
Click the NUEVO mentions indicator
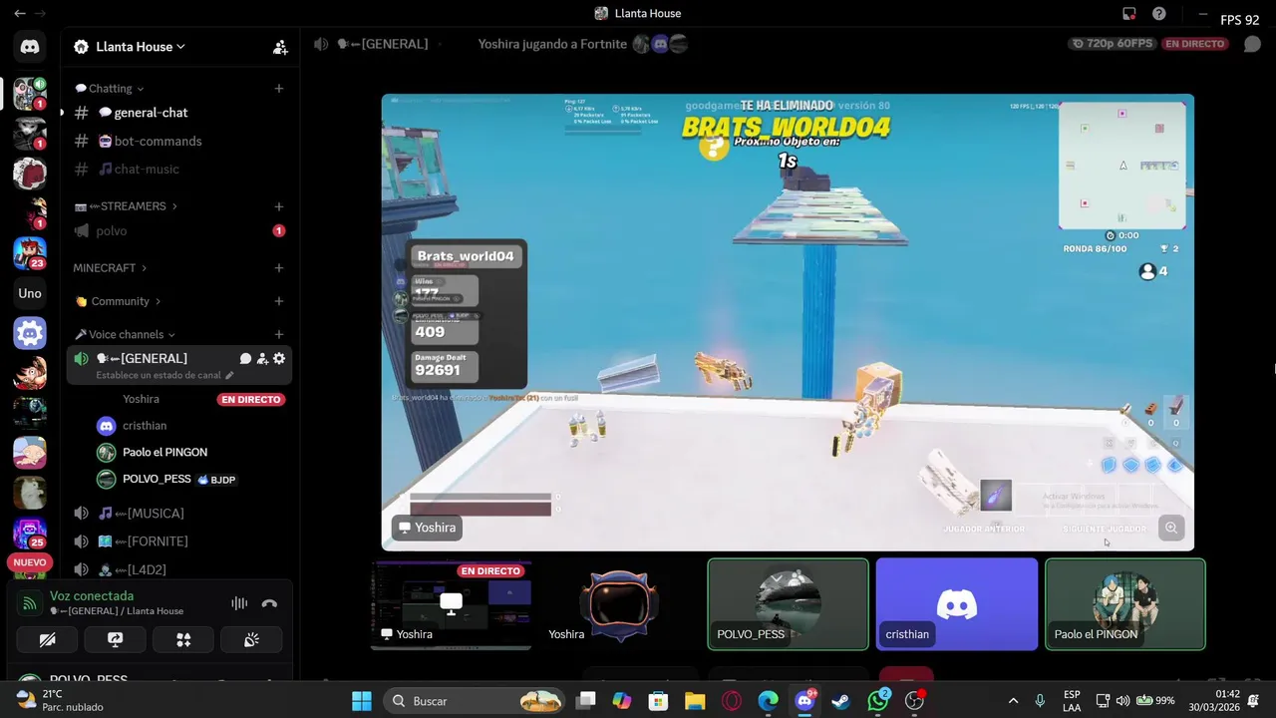point(30,562)
